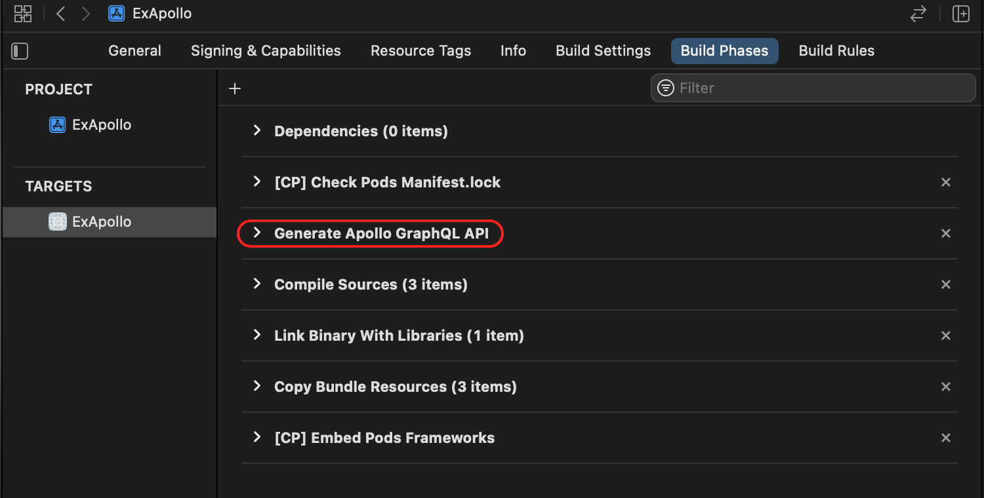Open the Signing & Capabilities tab
Viewport: 984px width, 498px height.
point(266,51)
